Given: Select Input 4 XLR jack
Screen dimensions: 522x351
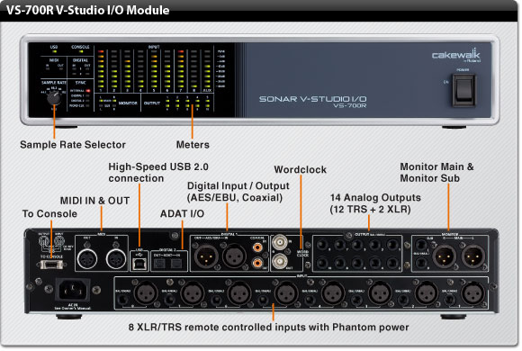Looking at the screenshot, I should pyautogui.click(x=333, y=293).
